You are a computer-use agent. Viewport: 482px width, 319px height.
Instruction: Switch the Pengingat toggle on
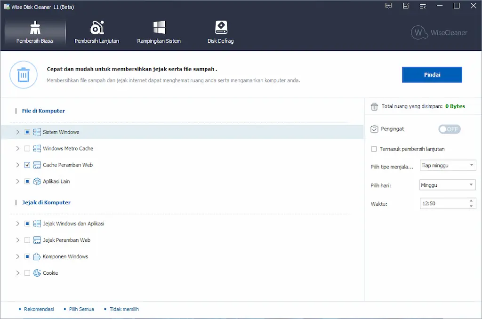pyautogui.click(x=450, y=129)
